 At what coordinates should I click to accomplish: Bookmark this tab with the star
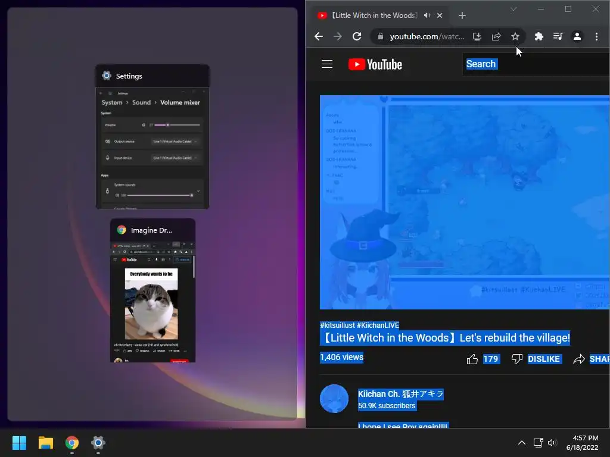click(515, 36)
